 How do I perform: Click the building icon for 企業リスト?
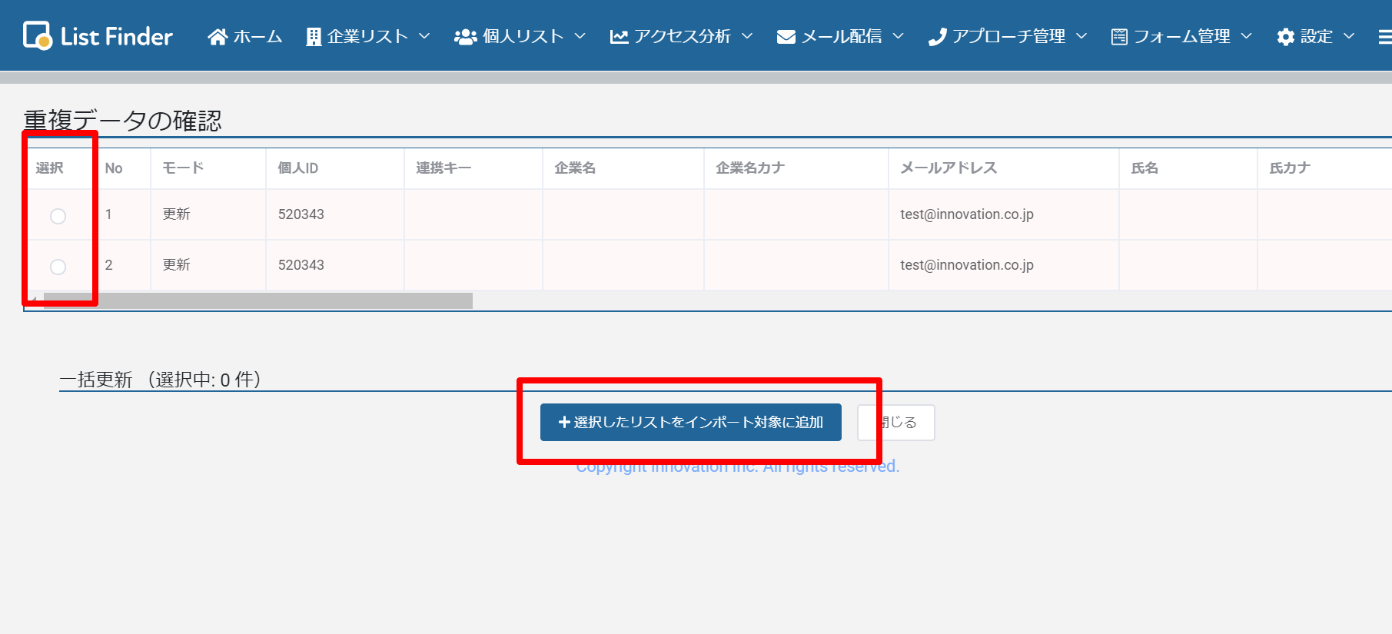pyautogui.click(x=314, y=37)
